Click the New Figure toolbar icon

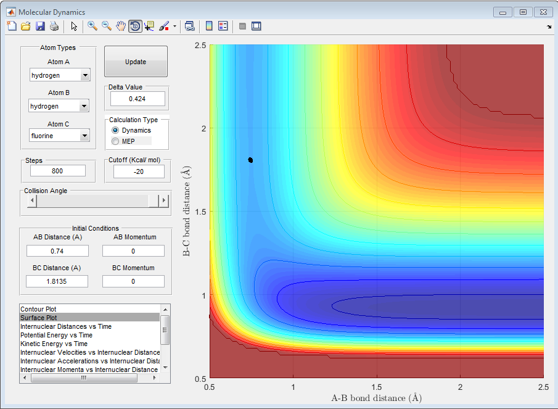click(x=12, y=26)
